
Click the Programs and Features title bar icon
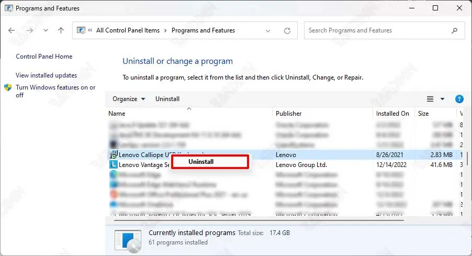pos(9,8)
